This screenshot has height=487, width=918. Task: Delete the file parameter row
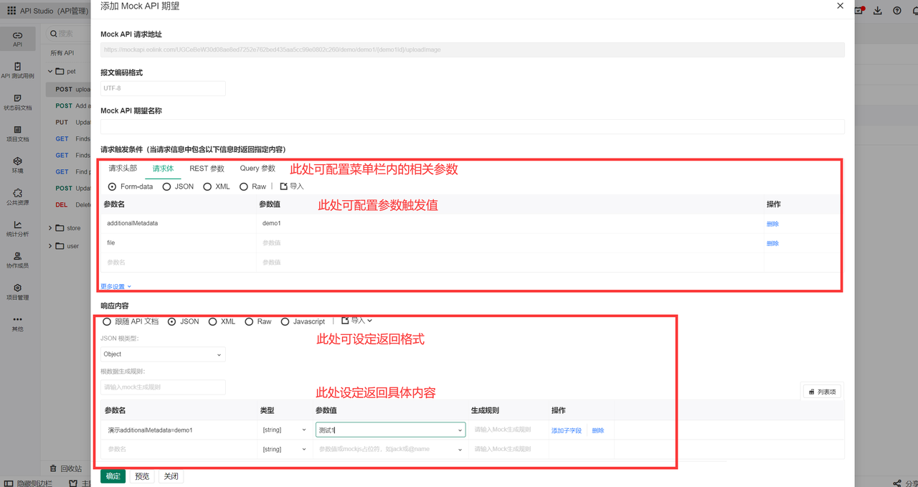(772, 243)
